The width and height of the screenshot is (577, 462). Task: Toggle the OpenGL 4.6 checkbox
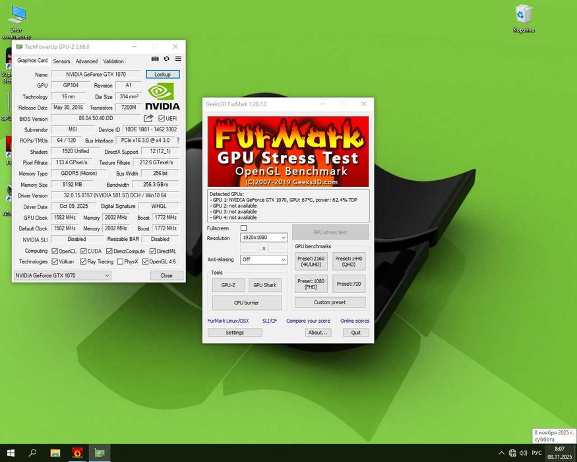click(x=145, y=261)
